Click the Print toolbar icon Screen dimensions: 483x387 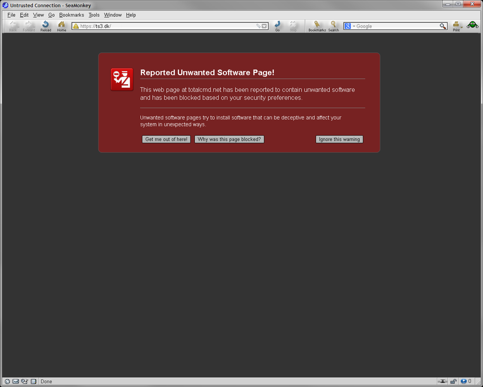pyautogui.click(x=456, y=26)
